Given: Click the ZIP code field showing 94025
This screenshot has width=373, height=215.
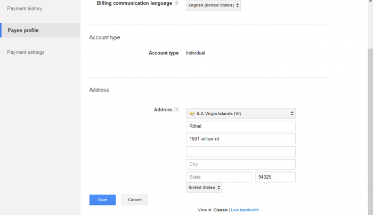Looking at the screenshot, I should (x=275, y=177).
